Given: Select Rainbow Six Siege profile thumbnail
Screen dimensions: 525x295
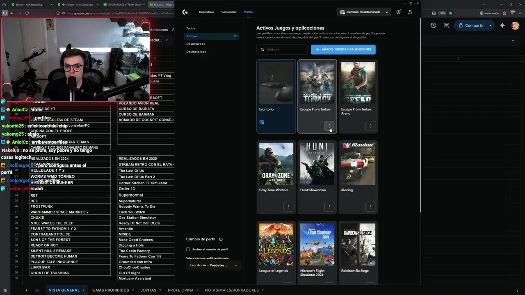Looking at the screenshot, I should coord(358,245).
